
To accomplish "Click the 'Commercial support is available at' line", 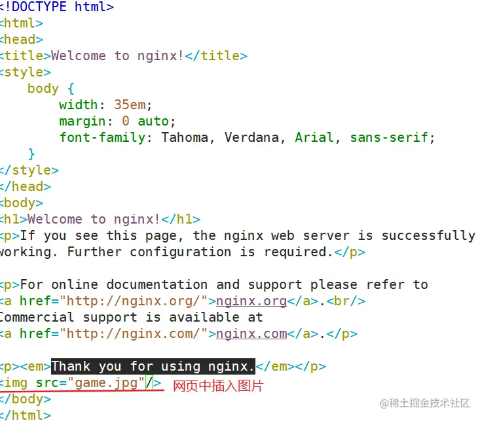I will click(132, 317).
